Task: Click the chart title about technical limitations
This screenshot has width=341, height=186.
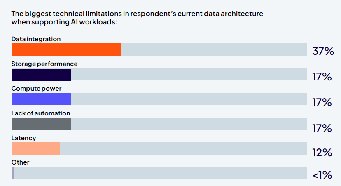Action: coord(137,18)
